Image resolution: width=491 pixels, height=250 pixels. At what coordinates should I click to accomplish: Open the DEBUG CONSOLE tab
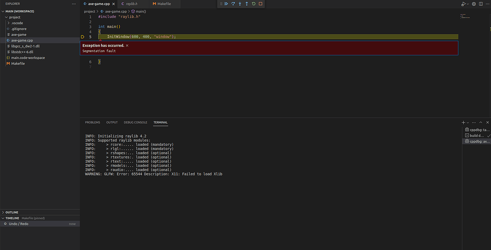(135, 122)
